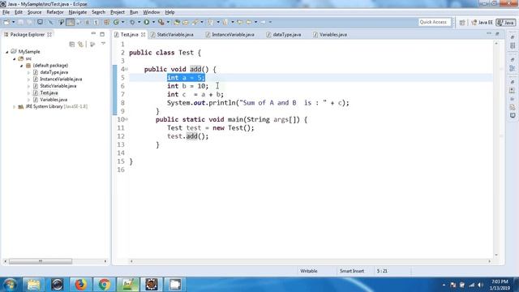This screenshot has width=519, height=292.
Task: Click the External Tools run icon
Action: click(161, 22)
